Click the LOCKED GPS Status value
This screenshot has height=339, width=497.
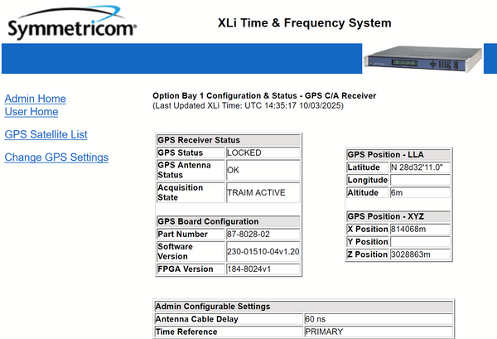click(262, 153)
